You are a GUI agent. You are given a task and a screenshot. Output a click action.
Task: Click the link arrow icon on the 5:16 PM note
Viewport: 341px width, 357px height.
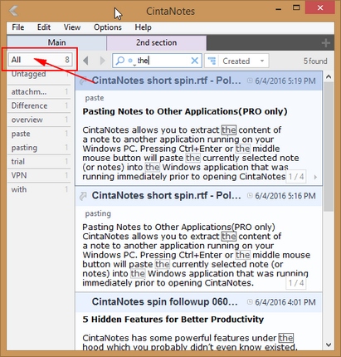click(83, 196)
